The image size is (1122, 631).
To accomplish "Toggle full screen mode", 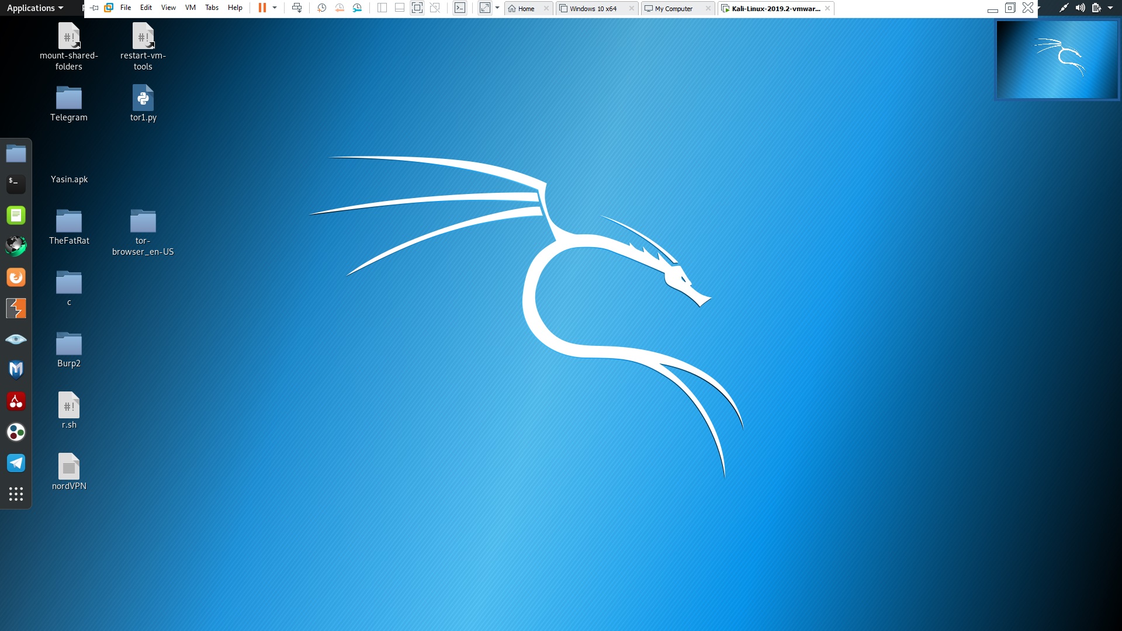I will pos(417,8).
